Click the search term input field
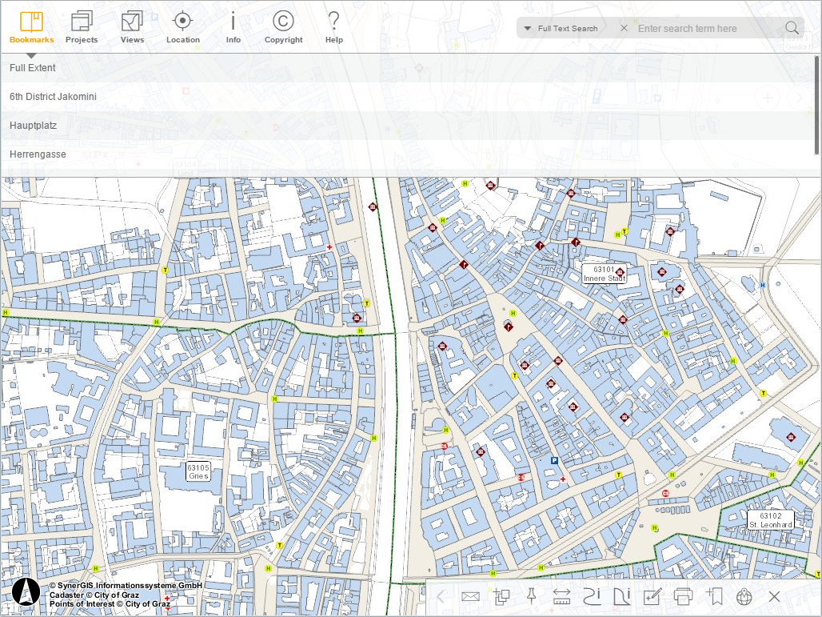 [704, 29]
